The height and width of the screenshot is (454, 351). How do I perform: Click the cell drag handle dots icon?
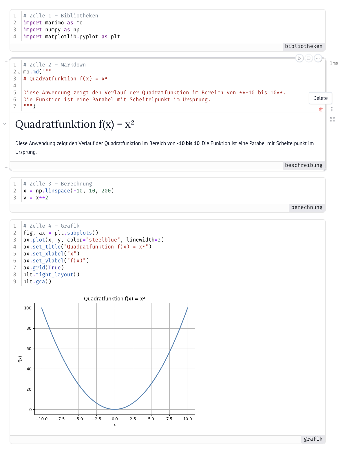tap(332, 109)
